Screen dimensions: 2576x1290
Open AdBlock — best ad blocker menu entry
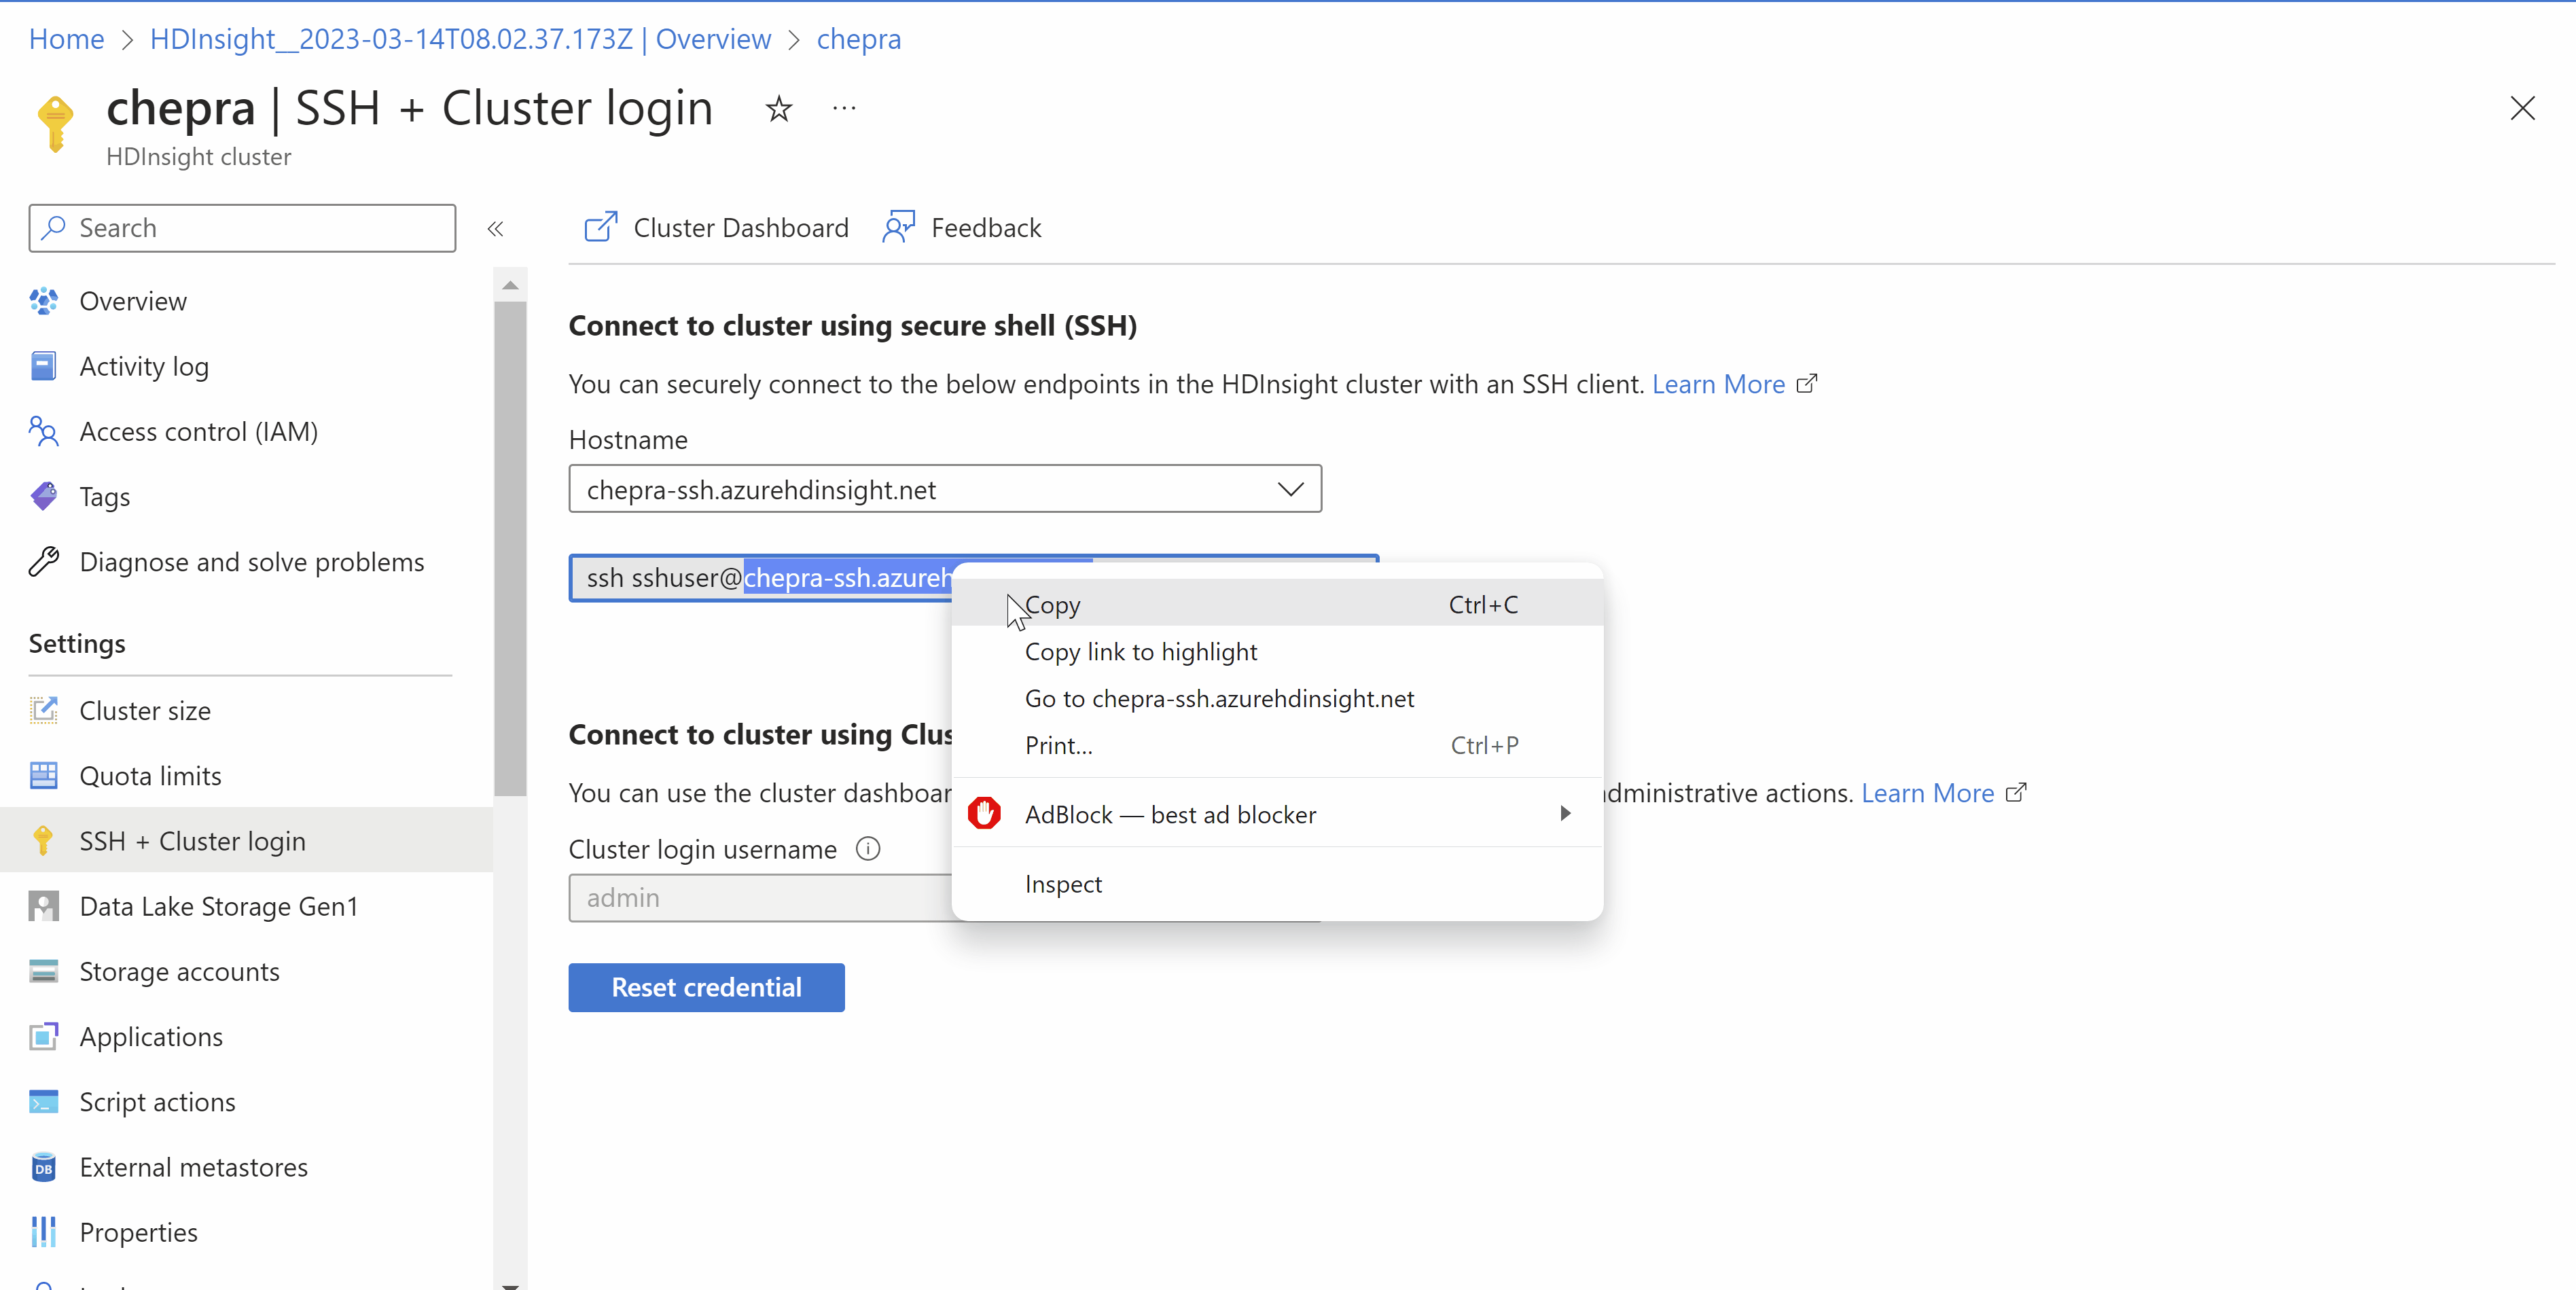point(1277,814)
